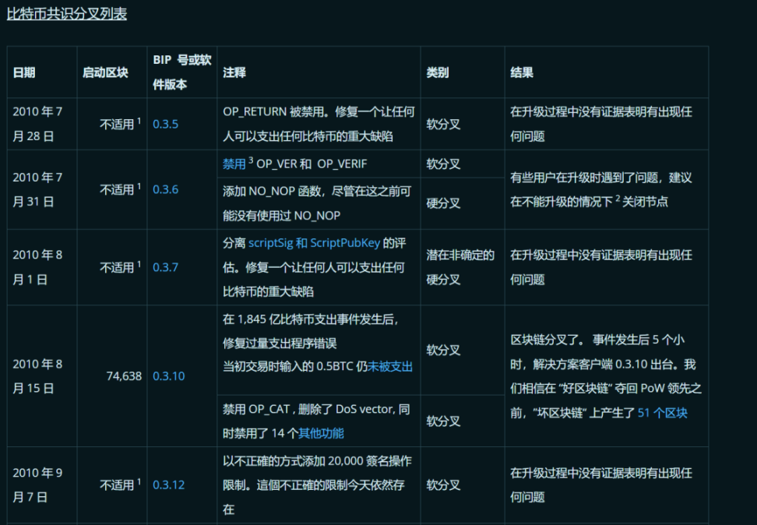Open the 比特币共识分叉列表 heading link
Viewport: 757px width, 525px height.
[67, 13]
